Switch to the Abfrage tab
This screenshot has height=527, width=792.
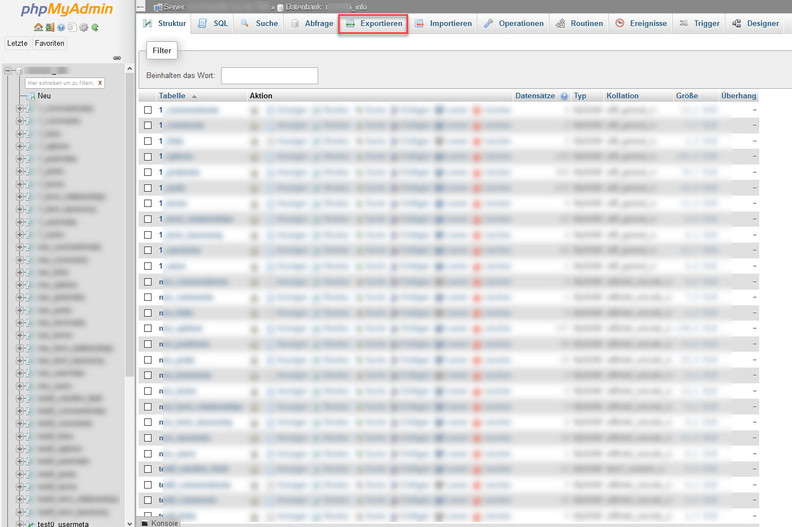312,23
